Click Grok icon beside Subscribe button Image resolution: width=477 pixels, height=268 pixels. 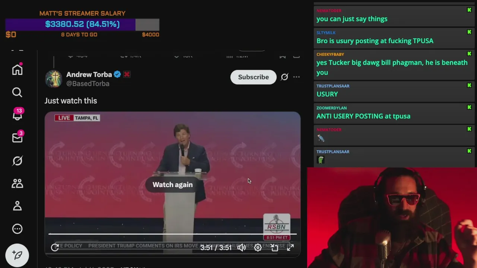tap(284, 77)
